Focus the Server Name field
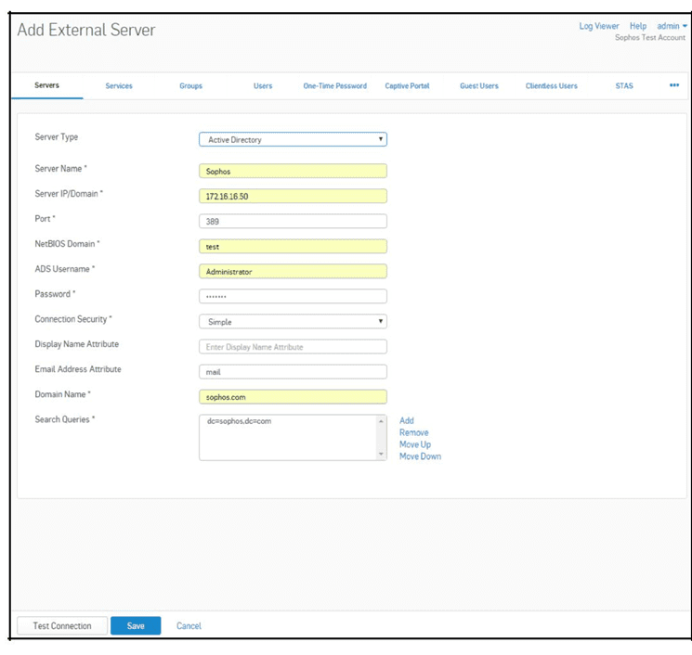 293,171
